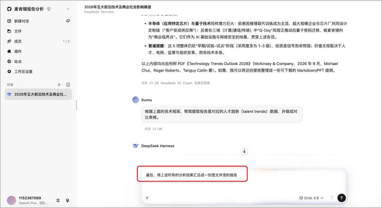
Task: Expand the workspace switcher chevron
Action: [68, 9]
